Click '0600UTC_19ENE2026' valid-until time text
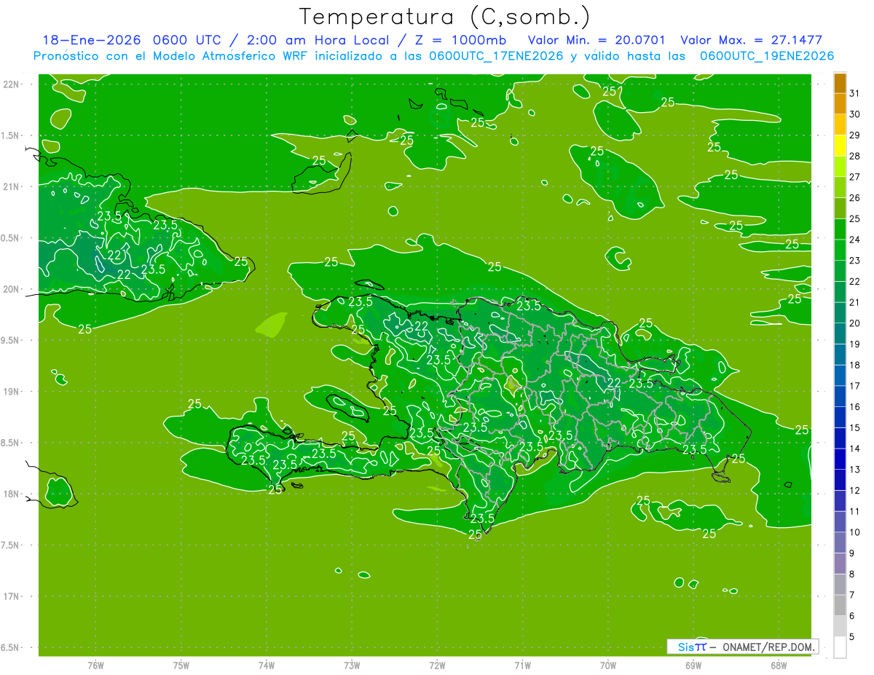 click(767, 56)
